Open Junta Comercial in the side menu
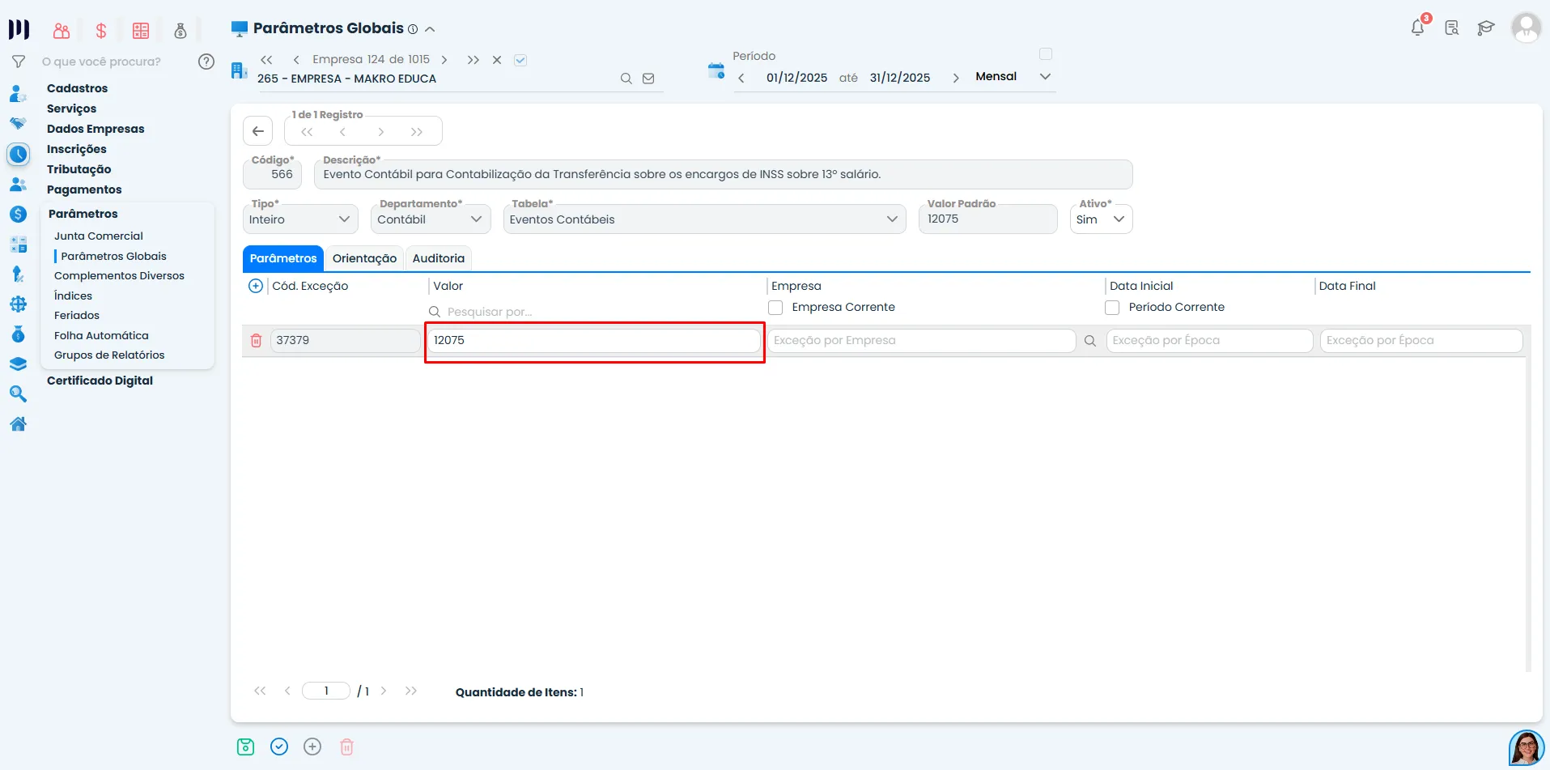 click(99, 236)
